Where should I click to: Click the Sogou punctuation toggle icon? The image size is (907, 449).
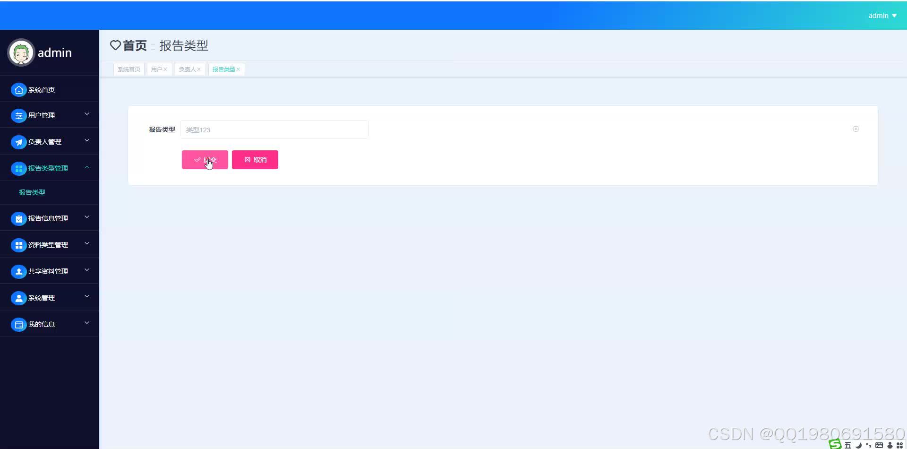(869, 445)
